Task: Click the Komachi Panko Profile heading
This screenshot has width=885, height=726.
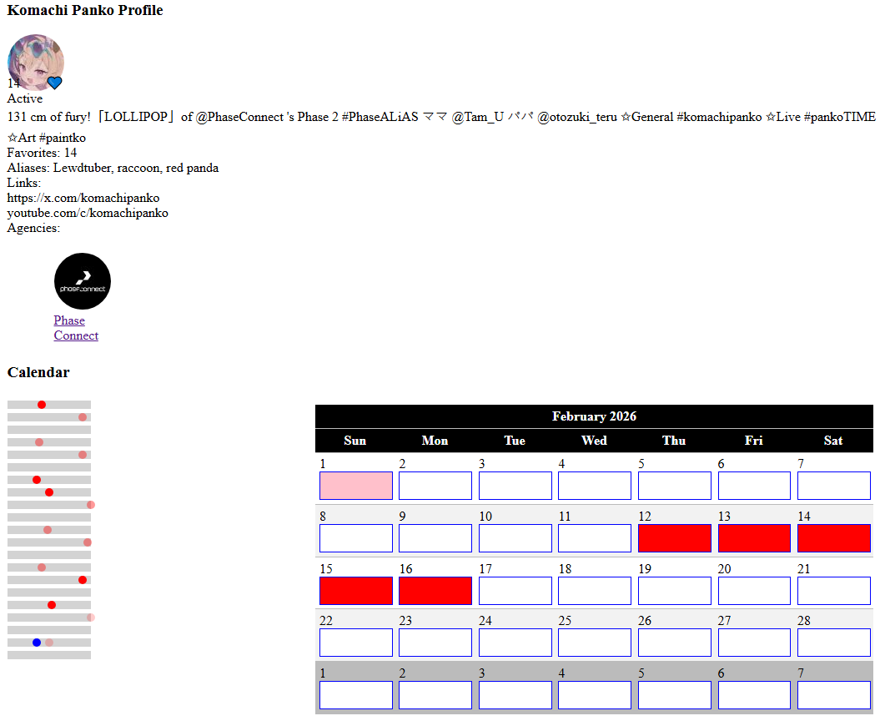Action: tap(85, 10)
